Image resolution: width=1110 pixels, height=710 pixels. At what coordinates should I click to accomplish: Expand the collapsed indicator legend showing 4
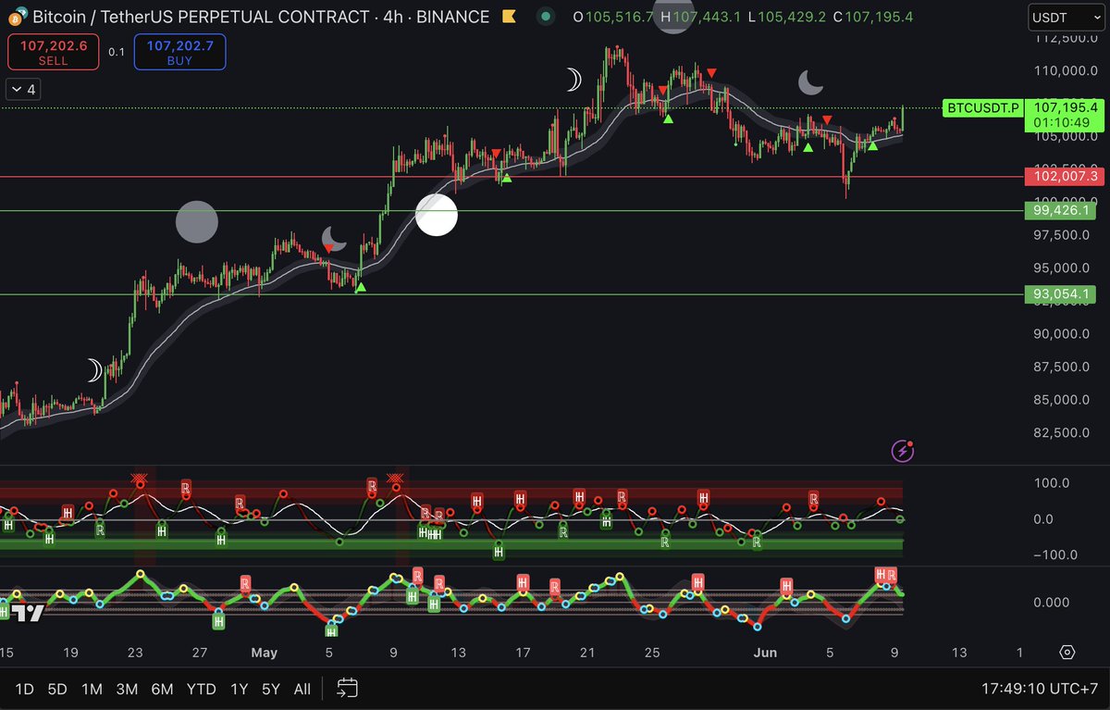[23, 90]
